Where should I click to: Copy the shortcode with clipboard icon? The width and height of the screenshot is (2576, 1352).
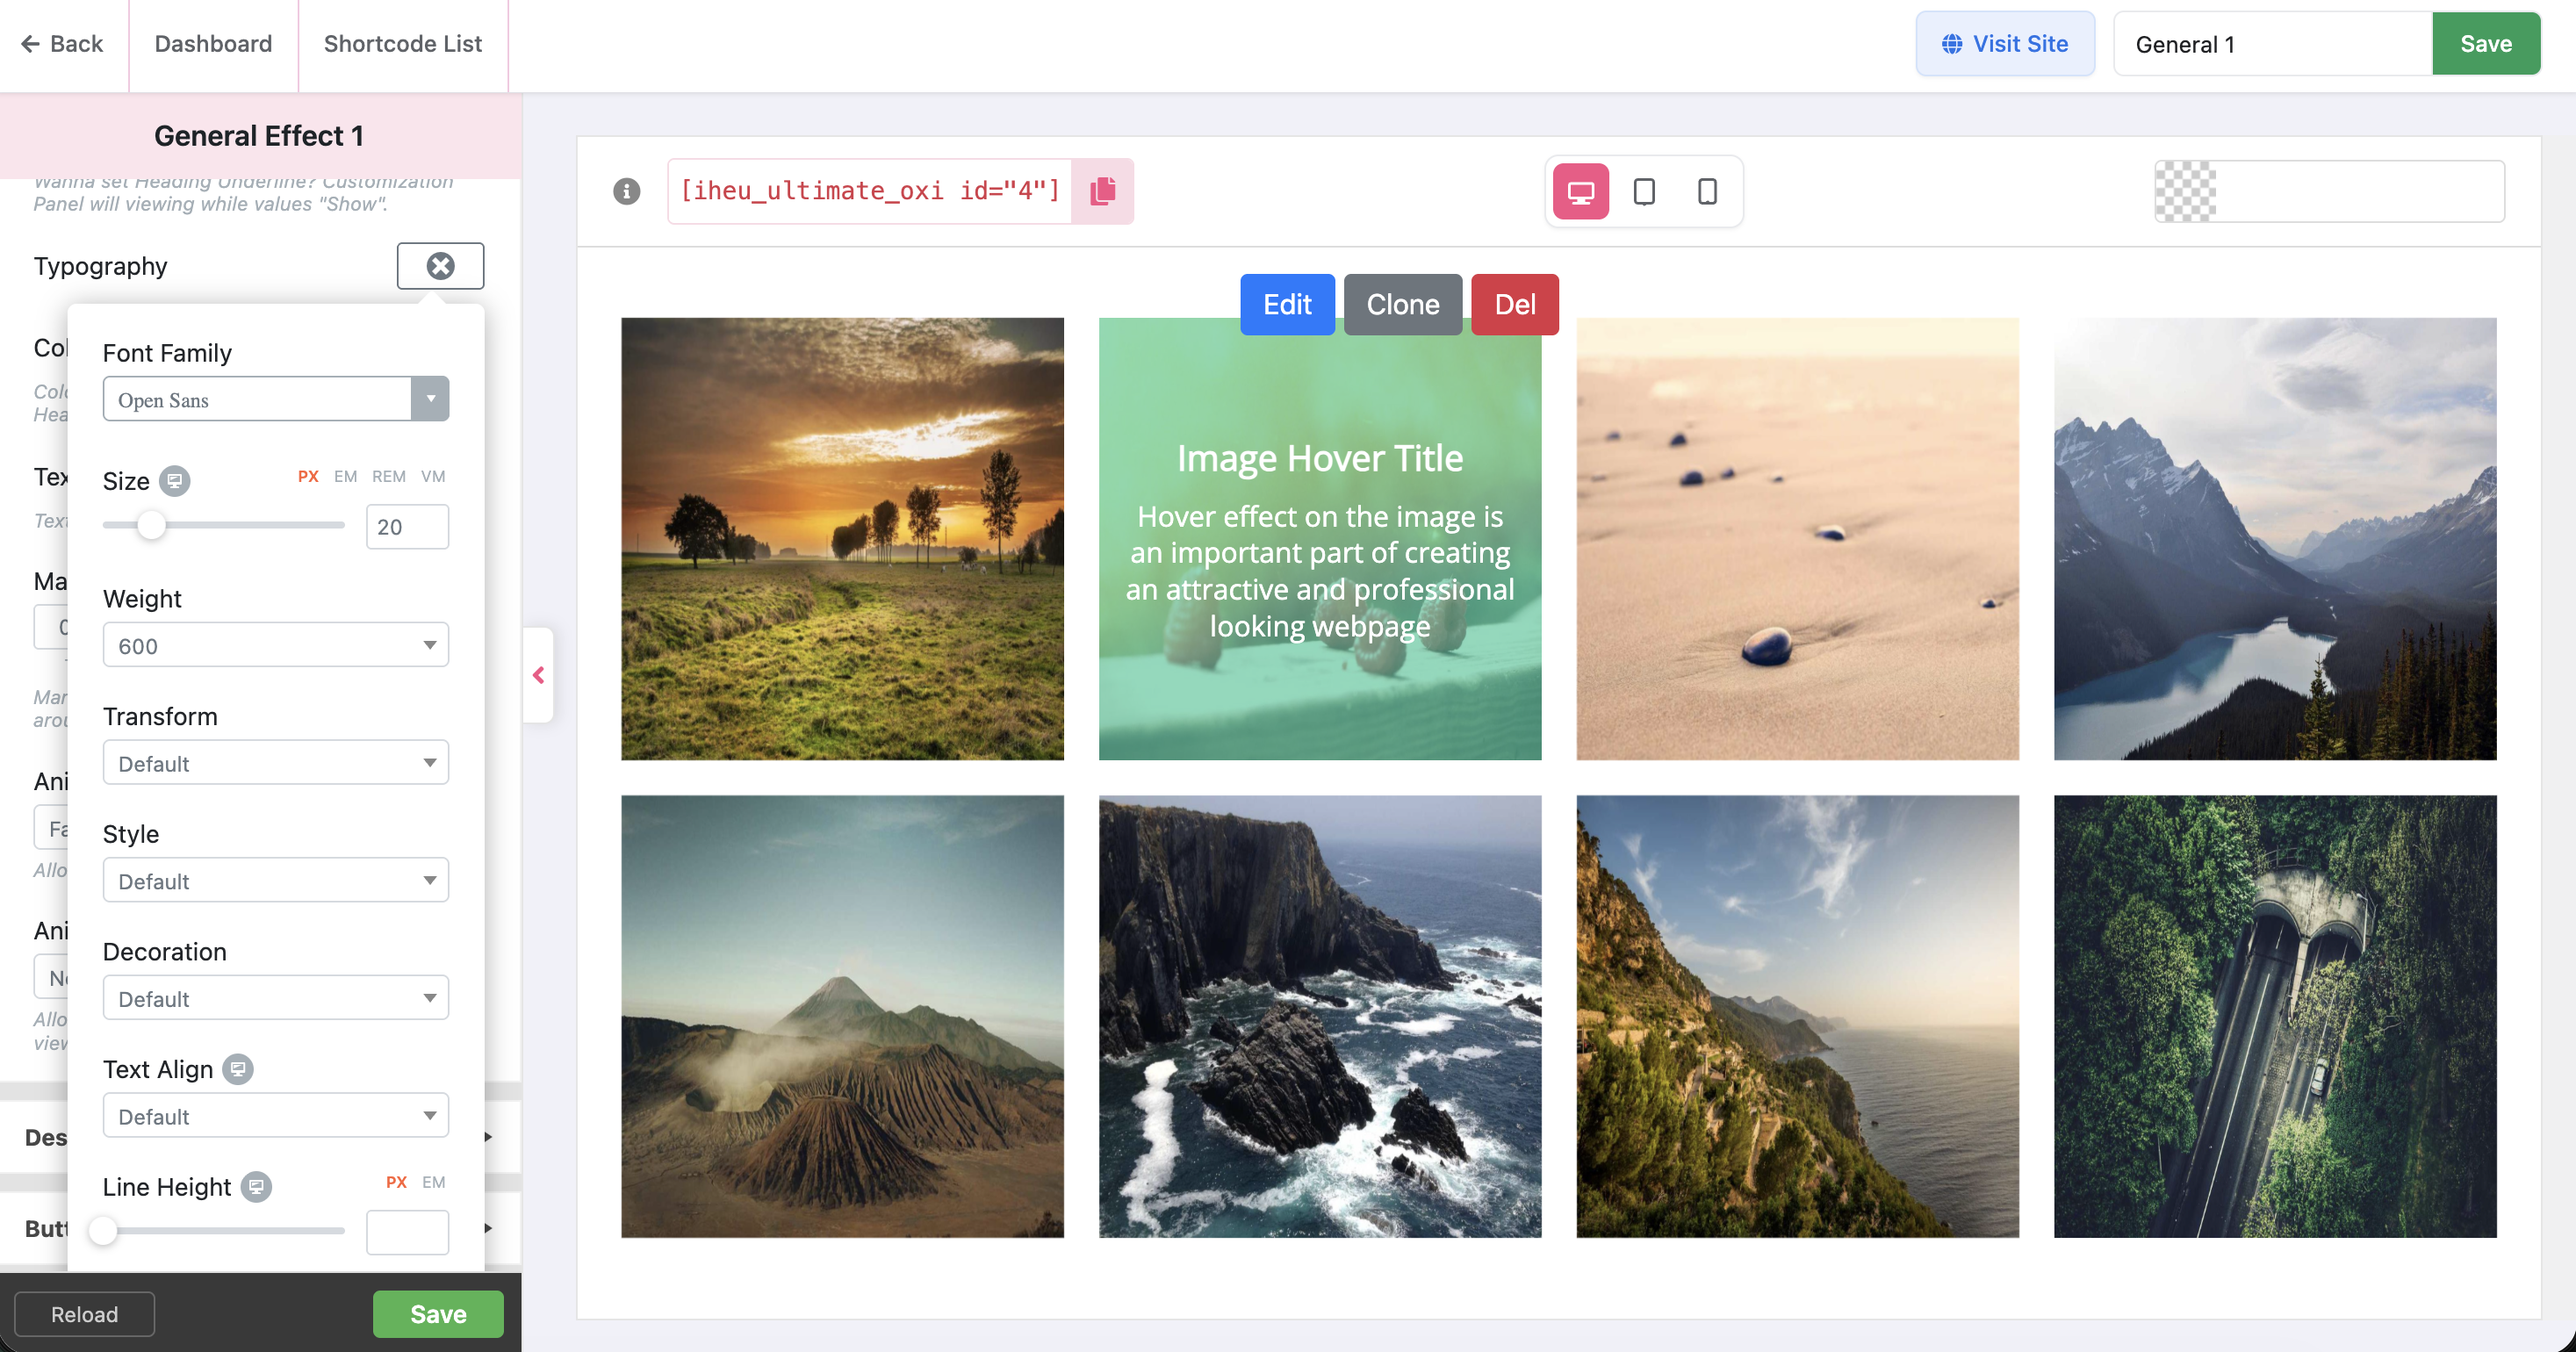tap(1102, 191)
